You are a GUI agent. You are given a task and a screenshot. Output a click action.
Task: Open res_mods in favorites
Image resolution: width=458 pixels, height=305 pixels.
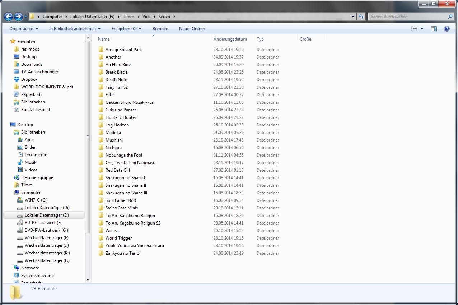click(30, 49)
